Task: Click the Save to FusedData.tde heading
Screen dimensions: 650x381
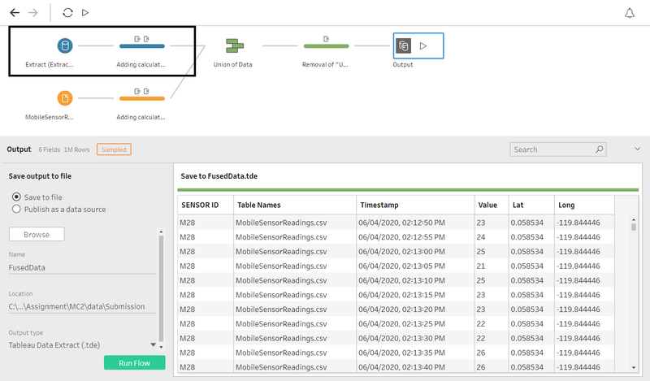Action: tap(219, 176)
